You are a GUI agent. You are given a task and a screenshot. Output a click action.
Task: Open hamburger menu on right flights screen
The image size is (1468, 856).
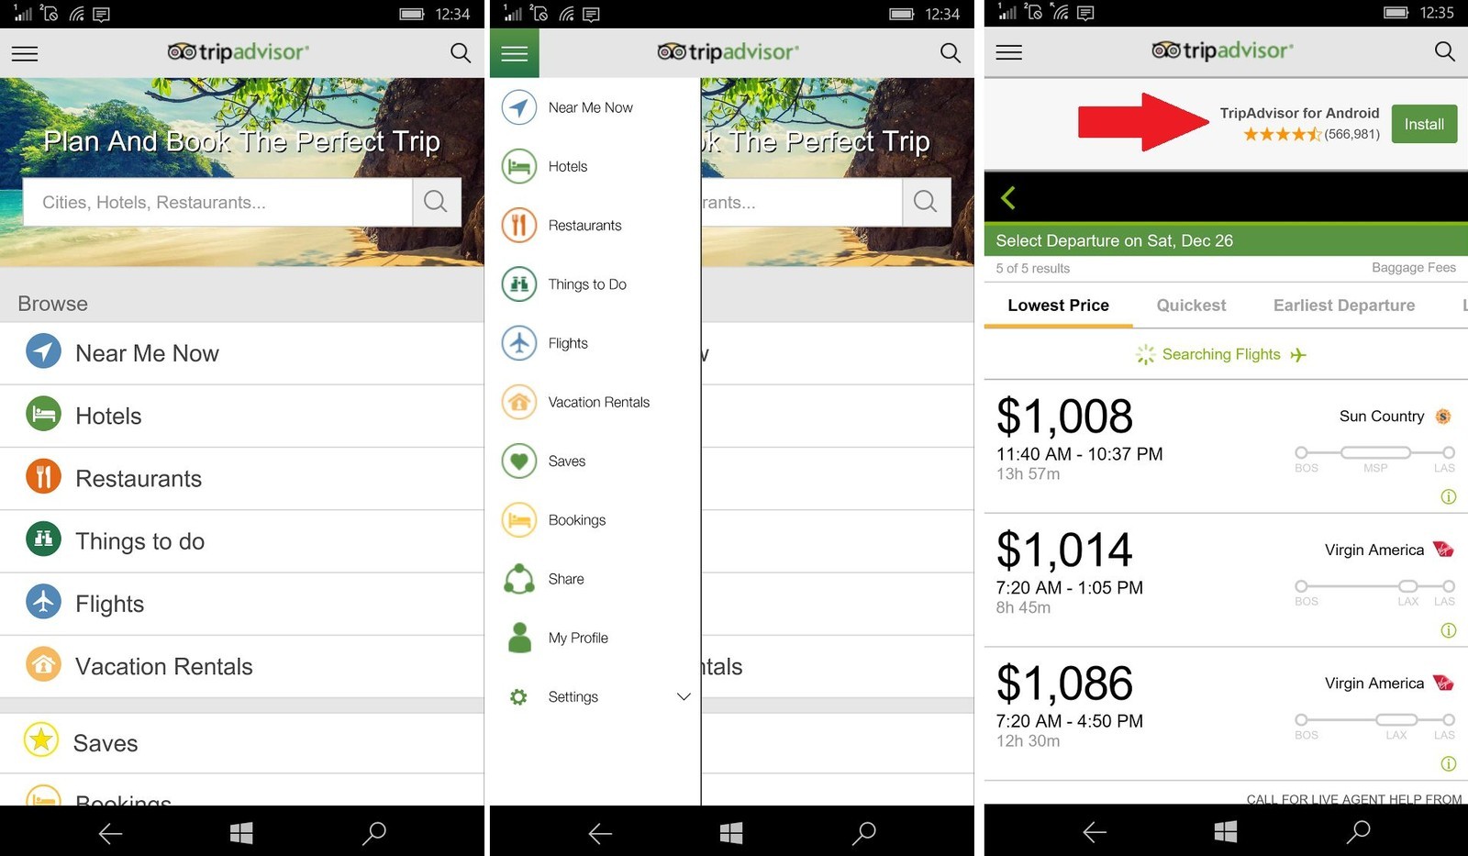point(1008,52)
